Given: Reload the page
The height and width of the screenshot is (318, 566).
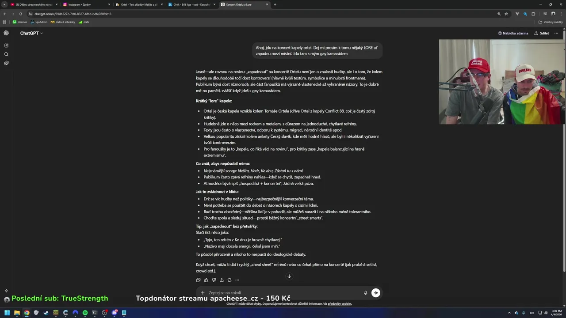Looking at the screenshot, I should click(x=20, y=14).
